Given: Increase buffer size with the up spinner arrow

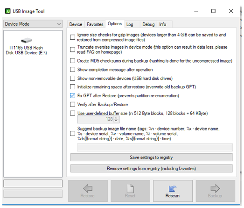Looking at the screenshot, I should (116, 118).
